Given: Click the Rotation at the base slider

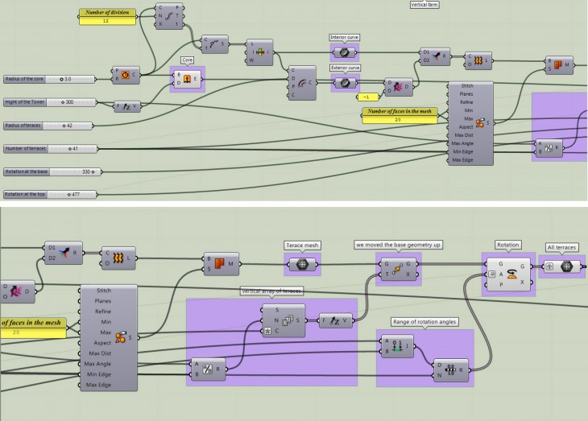Looking at the screenshot, I should [50, 171].
